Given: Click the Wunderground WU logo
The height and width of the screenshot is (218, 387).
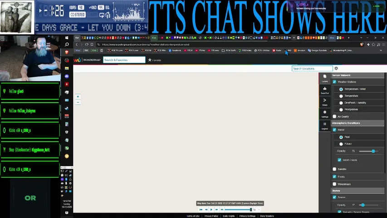Looking at the screenshot, I should point(77,60).
